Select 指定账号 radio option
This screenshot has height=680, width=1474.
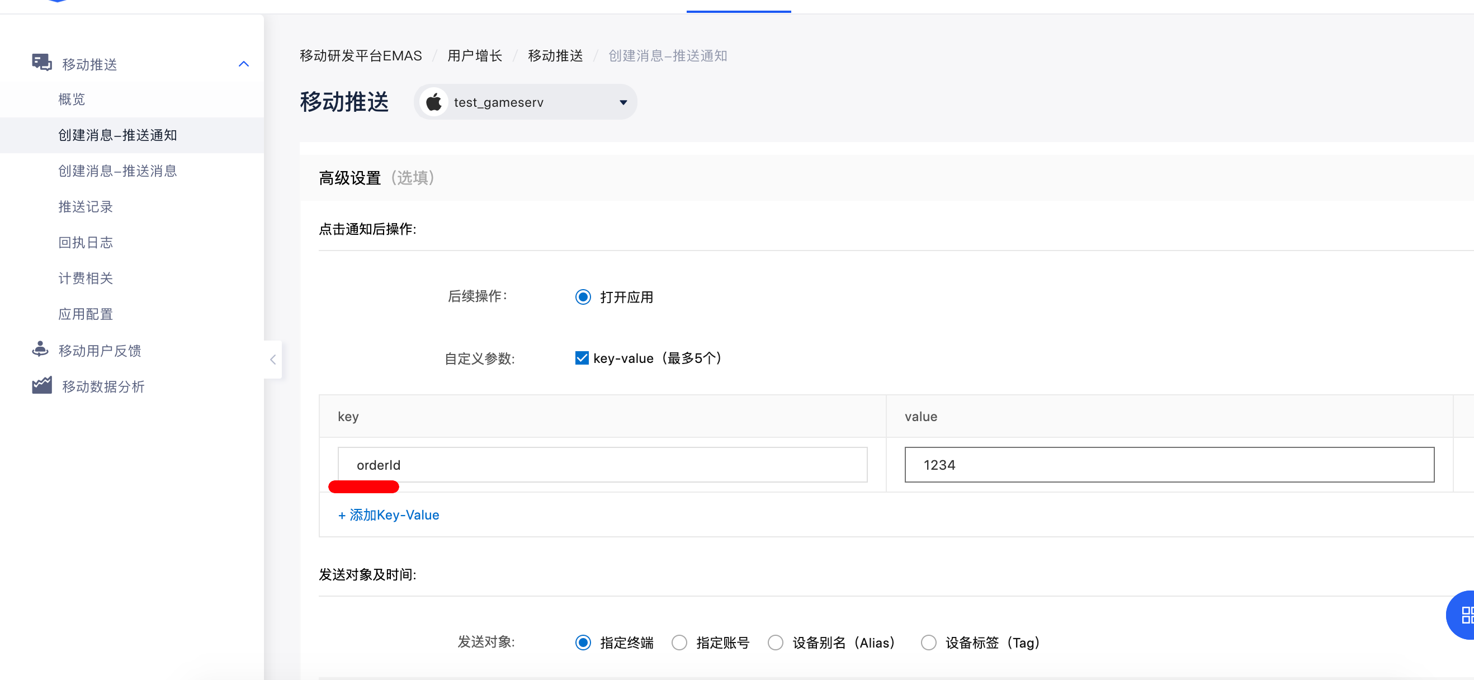679,643
